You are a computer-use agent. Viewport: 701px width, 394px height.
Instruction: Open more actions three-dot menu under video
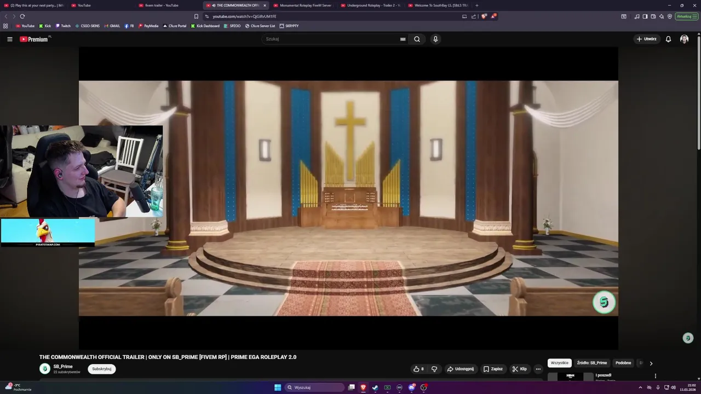[x=538, y=369]
